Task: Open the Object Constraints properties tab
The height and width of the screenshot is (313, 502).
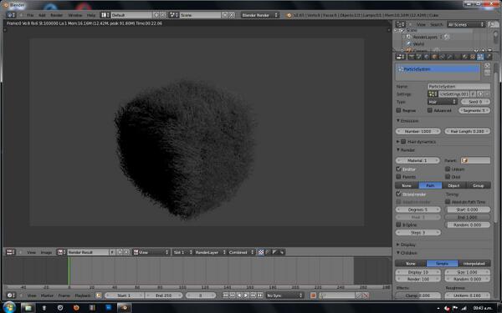Action: [x=442, y=57]
